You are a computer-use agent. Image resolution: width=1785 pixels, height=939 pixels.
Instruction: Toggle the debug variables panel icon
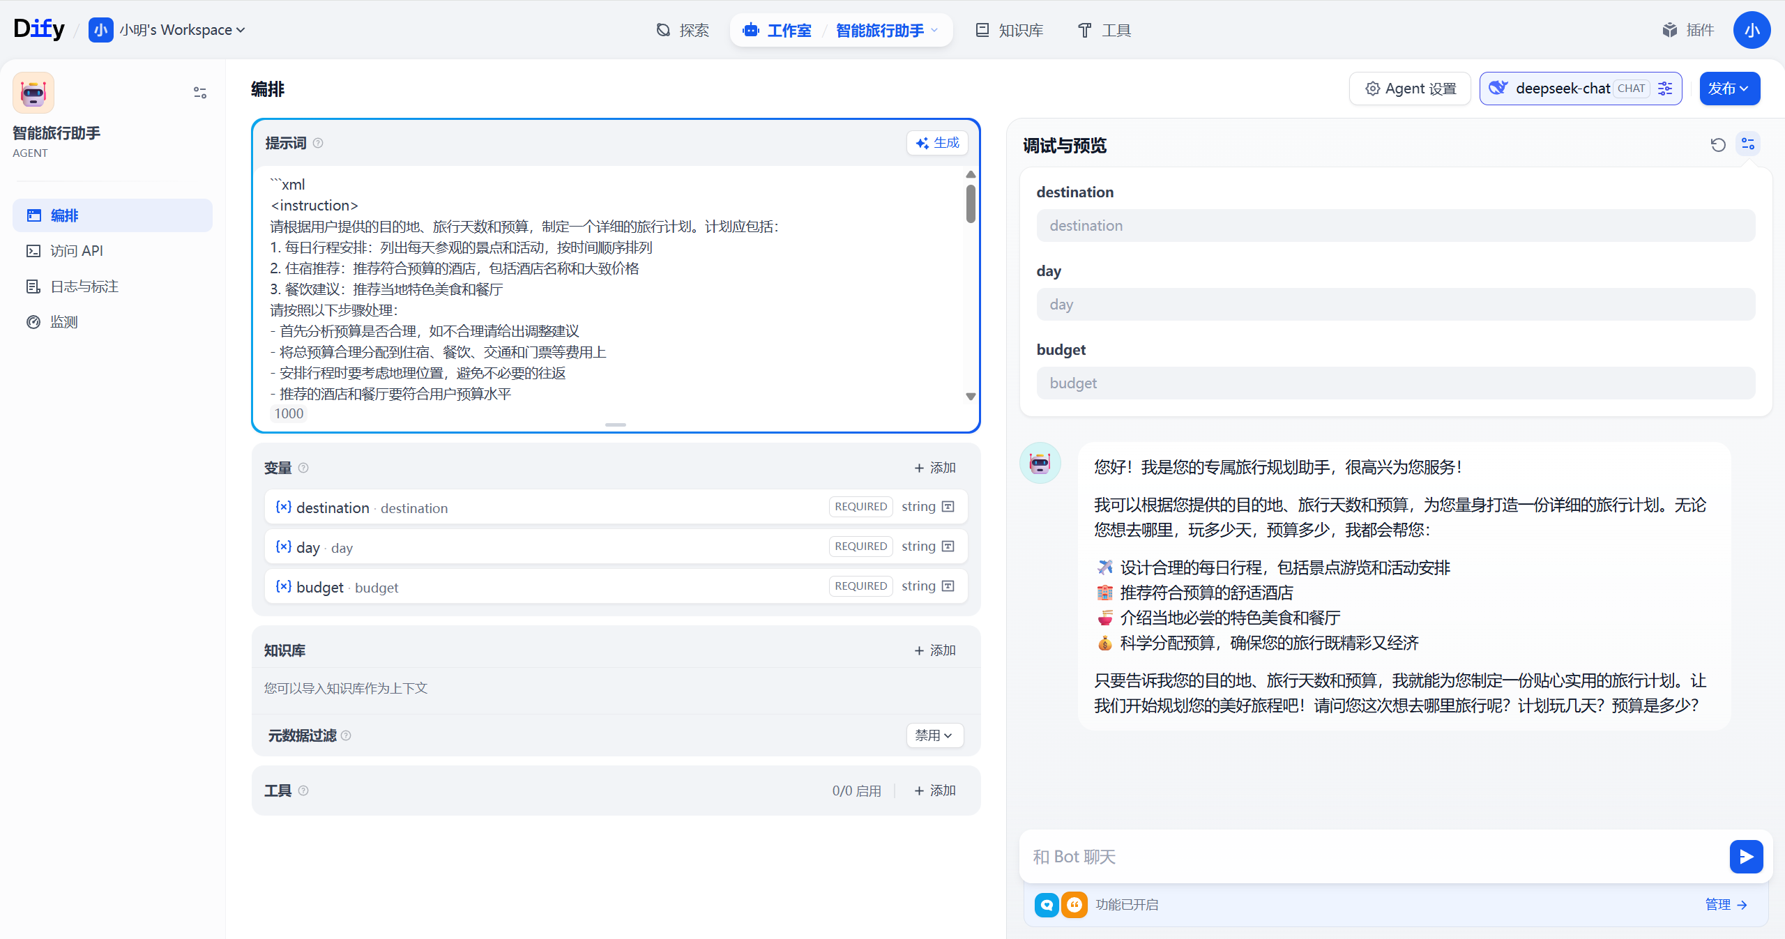[x=1747, y=144]
